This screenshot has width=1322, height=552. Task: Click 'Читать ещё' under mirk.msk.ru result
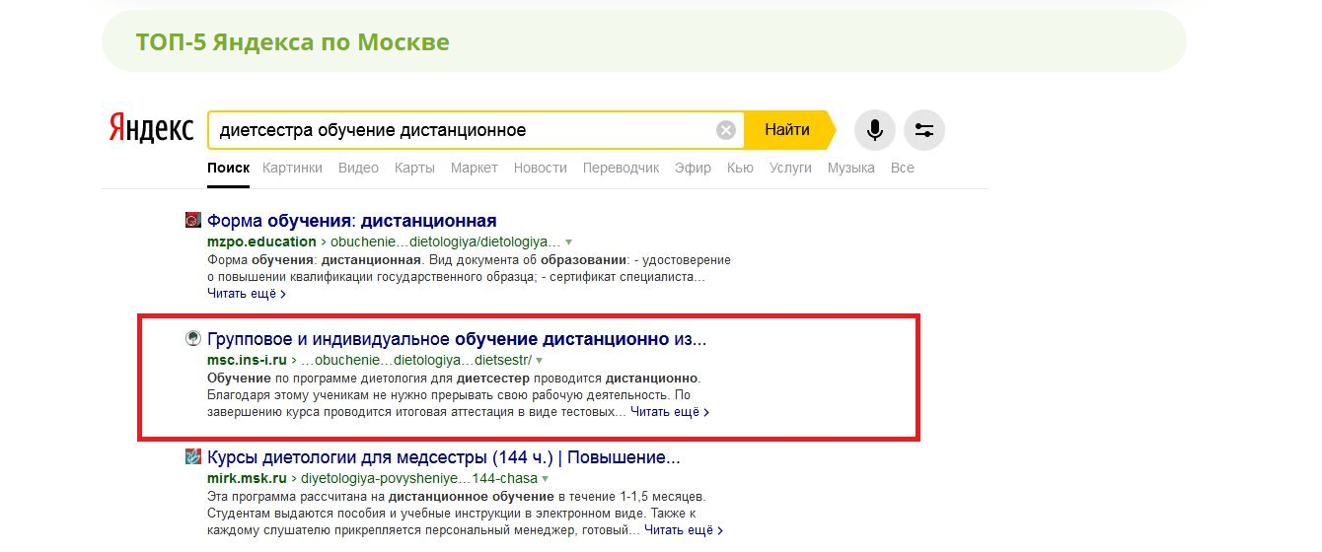[684, 530]
